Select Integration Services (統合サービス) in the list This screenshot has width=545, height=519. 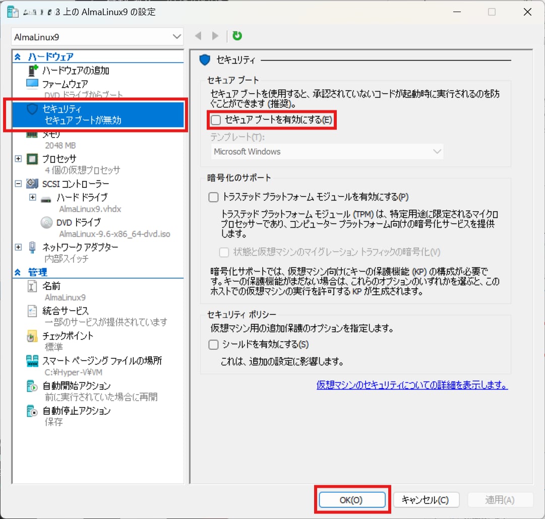[66, 311]
